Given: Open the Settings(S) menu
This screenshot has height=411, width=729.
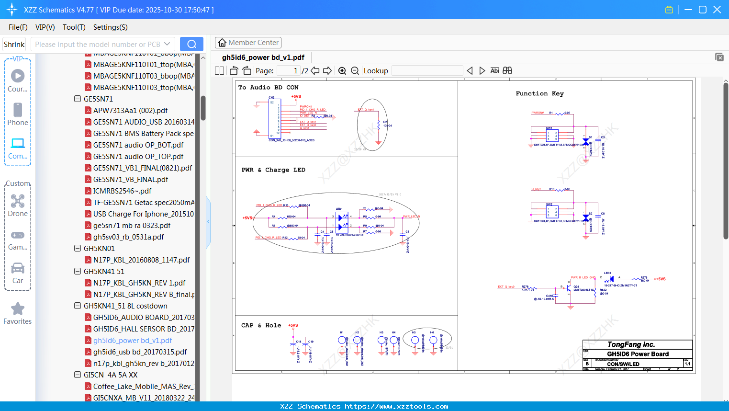Looking at the screenshot, I should click(110, 27).
